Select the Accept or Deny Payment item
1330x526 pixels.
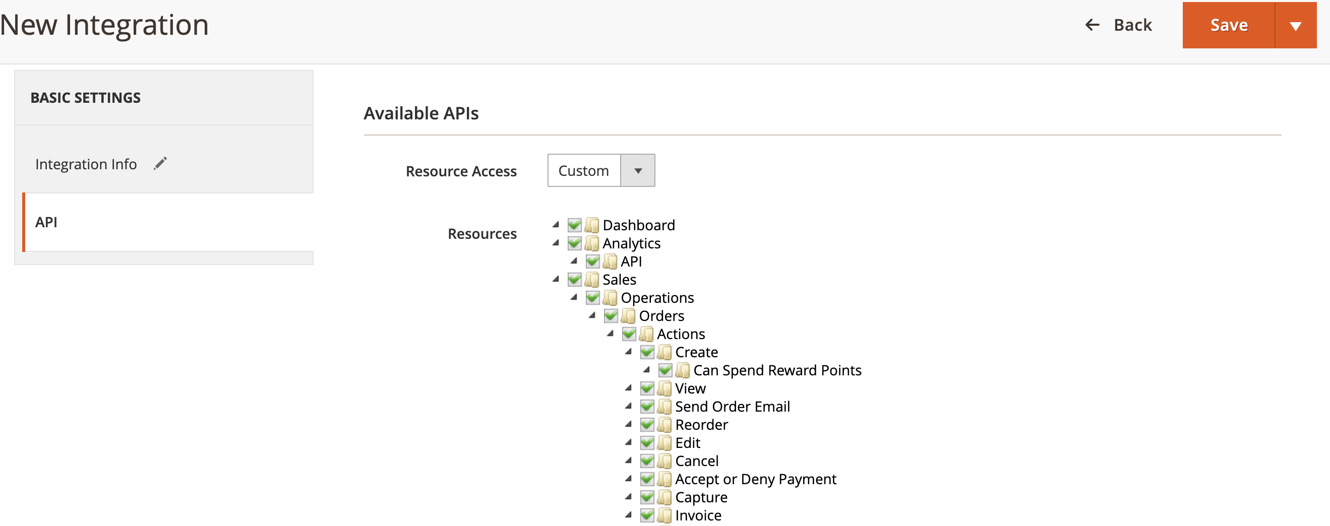point(755,479)
